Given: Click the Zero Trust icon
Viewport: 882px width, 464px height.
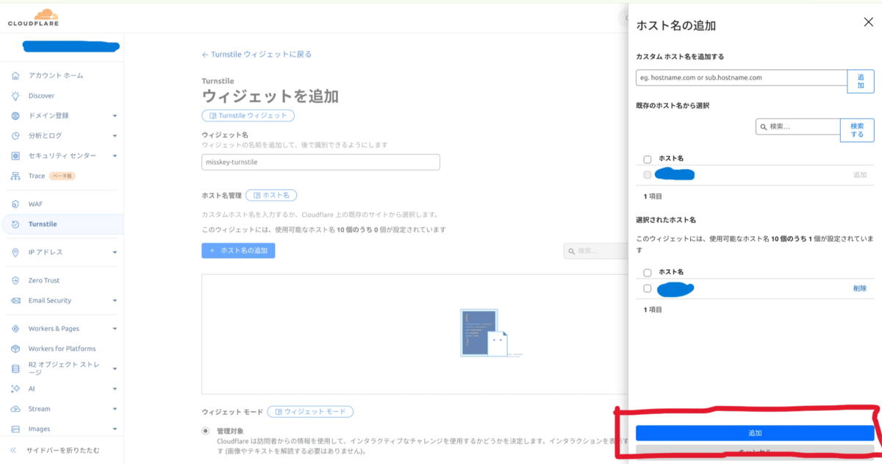Looking at the screenshot, I should 16,280.
